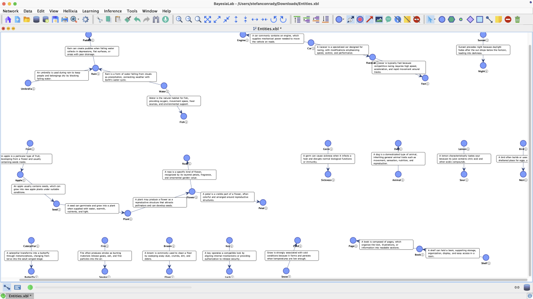
Task: Copy selected nodes
Action: click(x=108, y=19)
